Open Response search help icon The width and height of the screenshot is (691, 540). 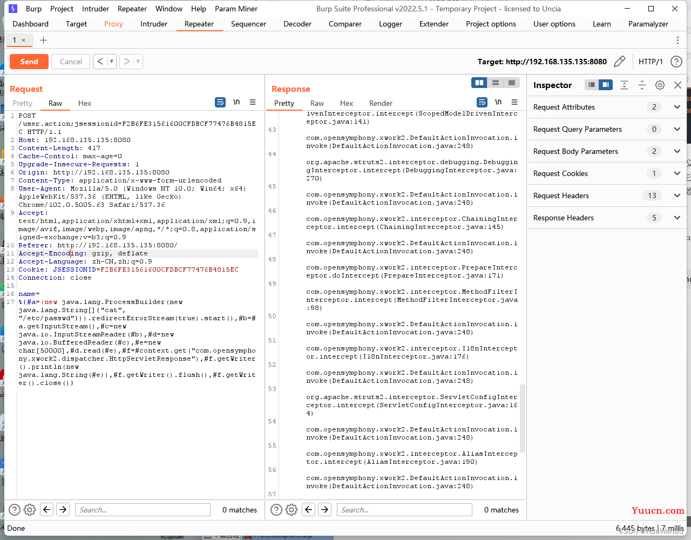[x=276, y=509]
